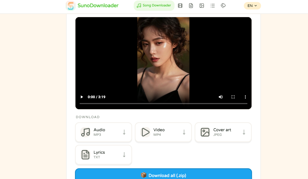Click the video preview frame

[x=163, y=63]
